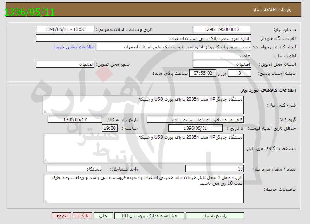Screen dimensions: 310x224
Task: Focus the 'توضیحات خریدار' buyer notes text area
Action: click(x=143, y=189)
